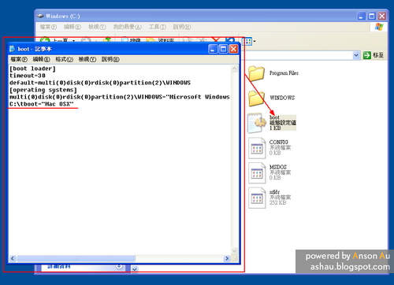394x285 pixels.
Task: Click the green Go arrow beside address bar
Action: [367, 55]
